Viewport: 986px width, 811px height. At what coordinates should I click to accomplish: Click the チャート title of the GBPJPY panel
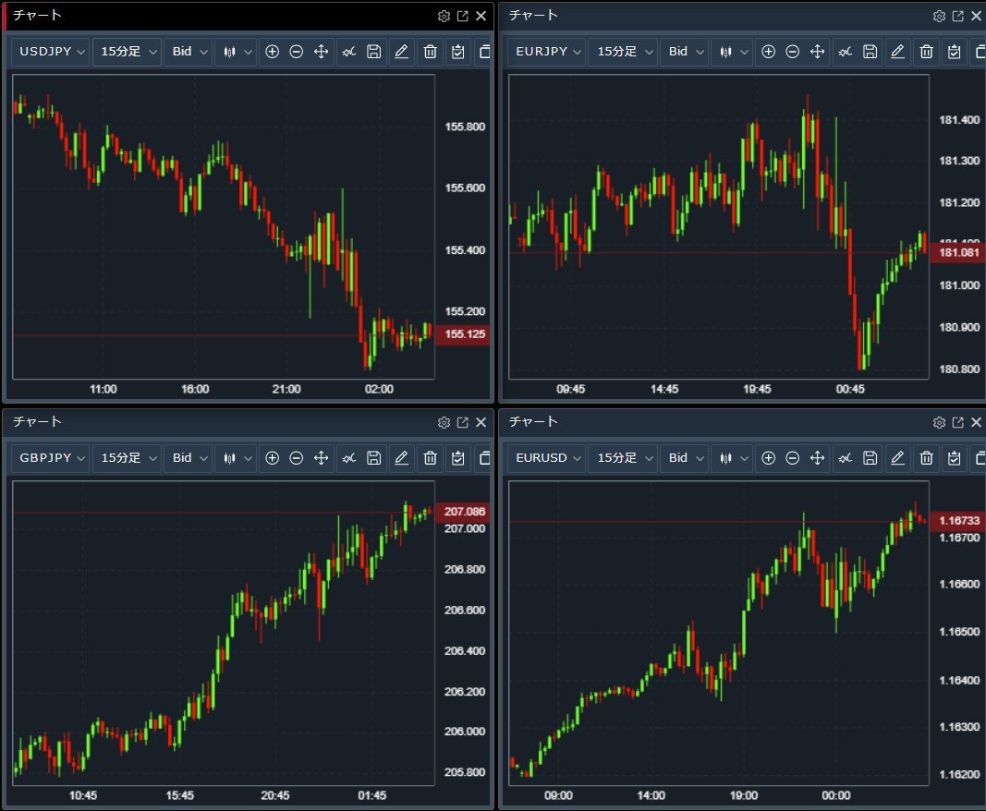(37, 421)
